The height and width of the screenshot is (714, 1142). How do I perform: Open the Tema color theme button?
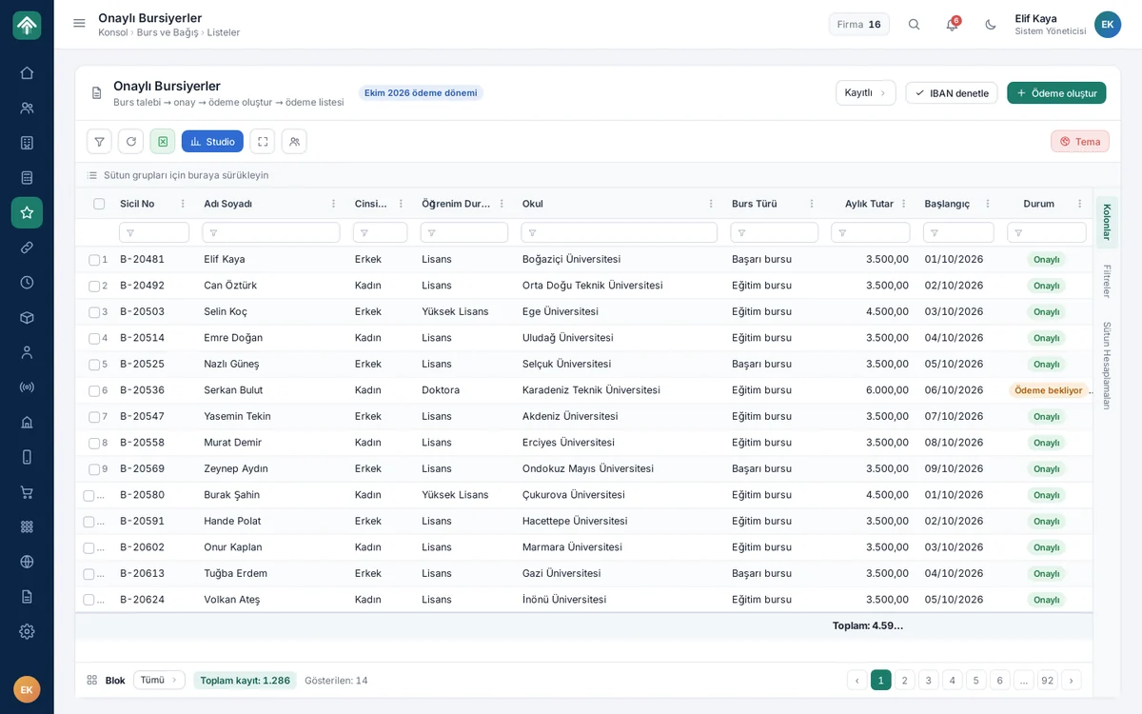(x=1080, y=142)
